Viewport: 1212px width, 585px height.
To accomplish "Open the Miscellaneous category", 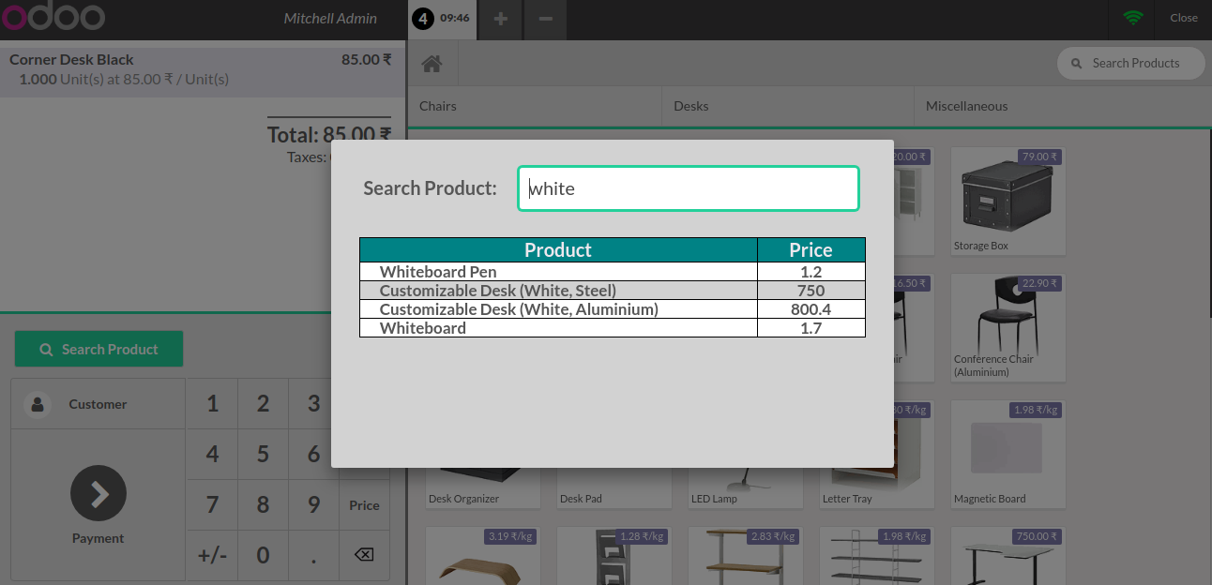I will point(1063,106).
